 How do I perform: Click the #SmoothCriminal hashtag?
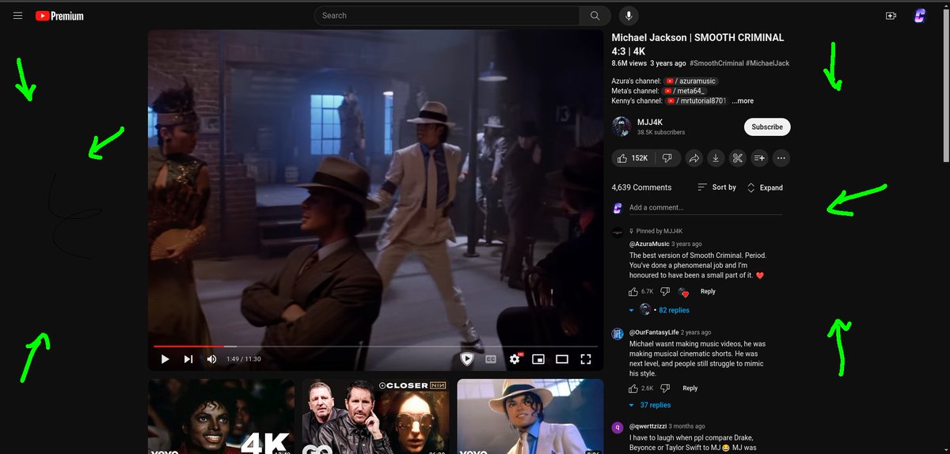(x=716, y=63)
